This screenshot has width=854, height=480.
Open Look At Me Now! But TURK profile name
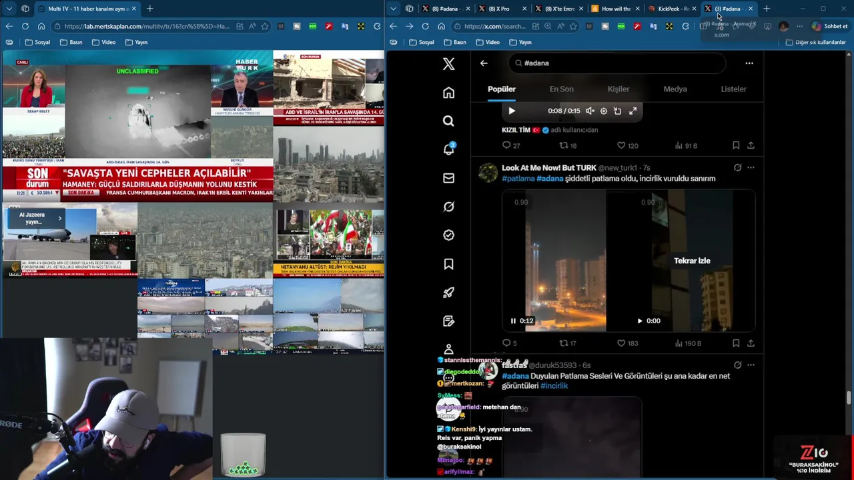[549, 168]
